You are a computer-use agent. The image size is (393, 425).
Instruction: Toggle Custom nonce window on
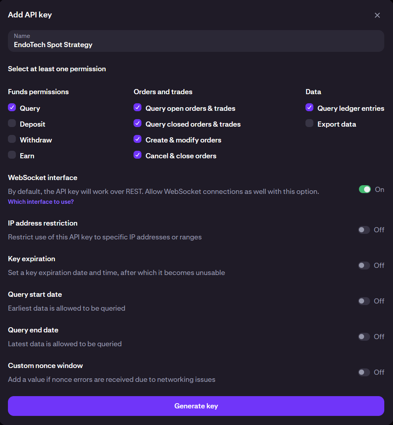coord(364,372)
